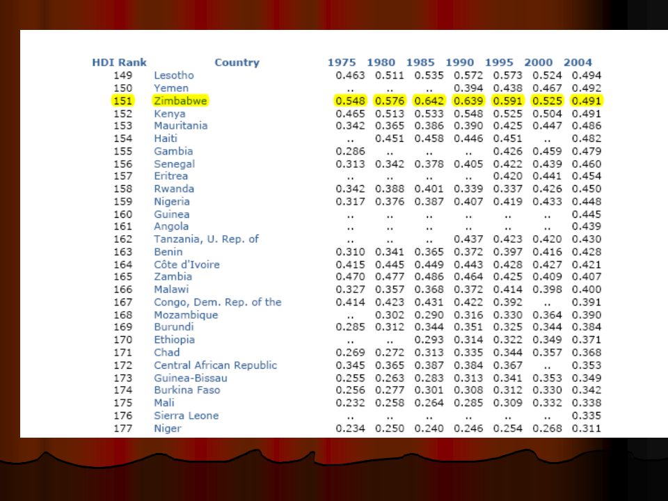The width and height of the screenshot is (668, 501).
Task: Select the 1980 column header
Action: (381, 63)
